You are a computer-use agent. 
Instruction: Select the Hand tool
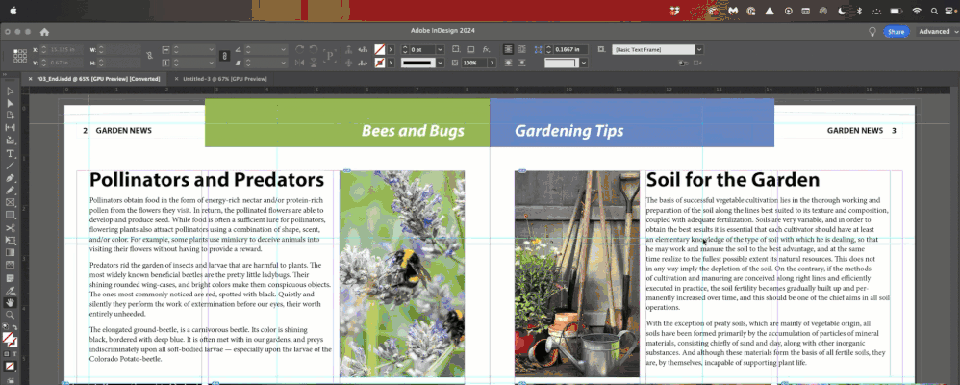click(x=10, y=302)
